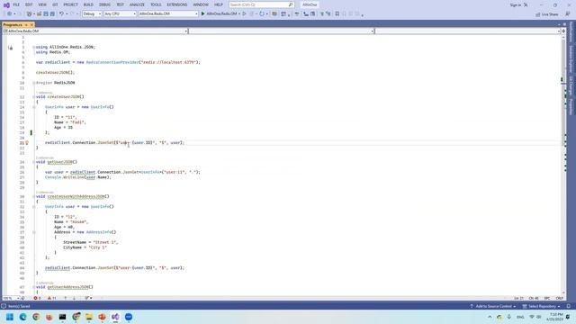The height and width of the screenshot is (324, 576).
Task: Click the Visual Studio logo icon
Action: (x=6, y=4)
